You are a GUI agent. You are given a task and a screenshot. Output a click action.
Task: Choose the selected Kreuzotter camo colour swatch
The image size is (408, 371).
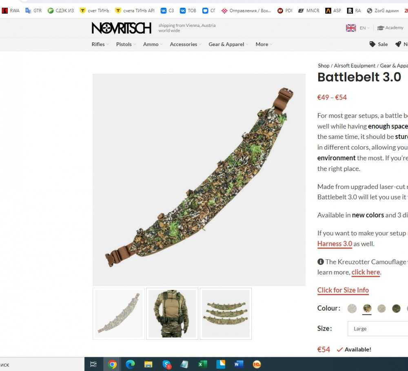click(367, 308)
